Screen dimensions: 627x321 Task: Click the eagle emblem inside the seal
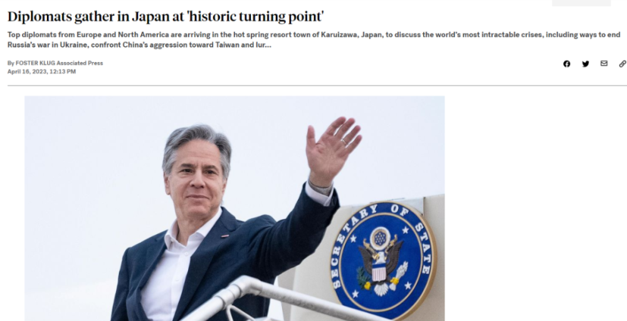pyautogui.click(x=380, y=260)
